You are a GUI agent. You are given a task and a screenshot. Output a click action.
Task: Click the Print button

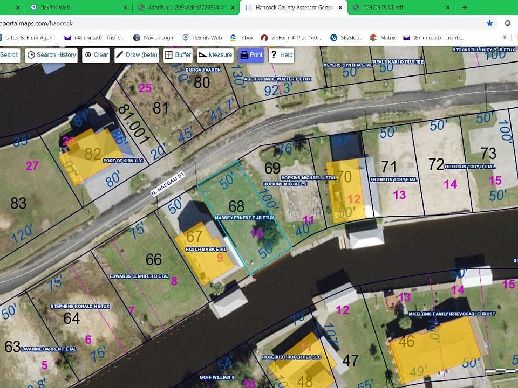[251, 55]
